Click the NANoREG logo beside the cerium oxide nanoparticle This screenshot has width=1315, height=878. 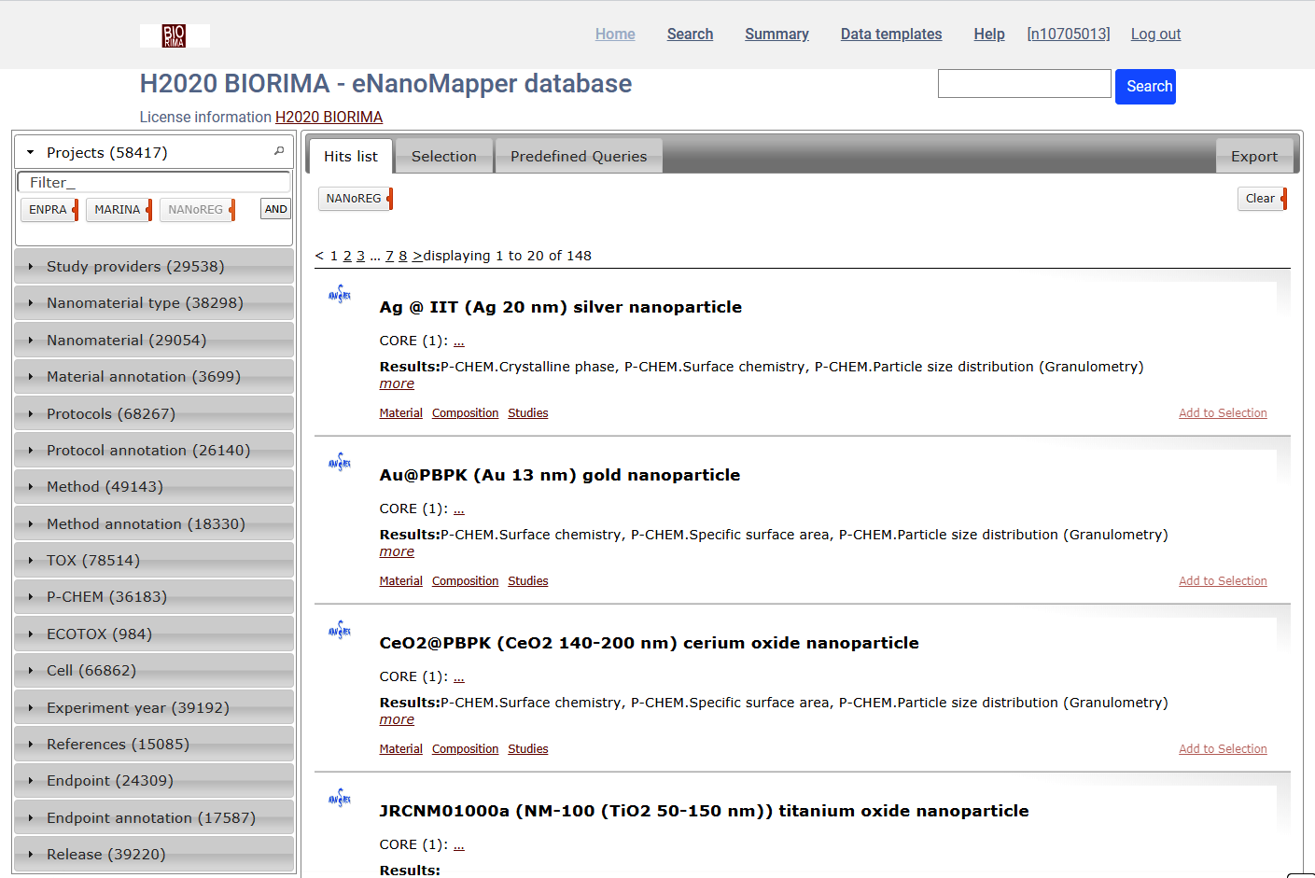tap(340, 631)
